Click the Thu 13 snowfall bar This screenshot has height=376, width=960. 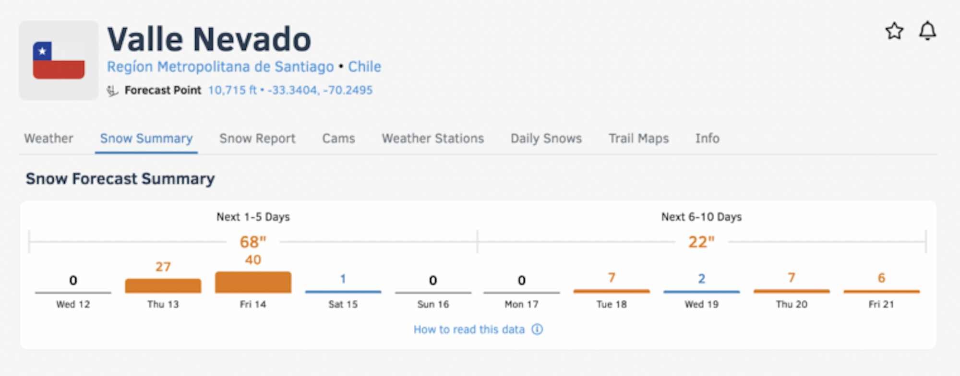pyautogui.click(x=163, y=286)
